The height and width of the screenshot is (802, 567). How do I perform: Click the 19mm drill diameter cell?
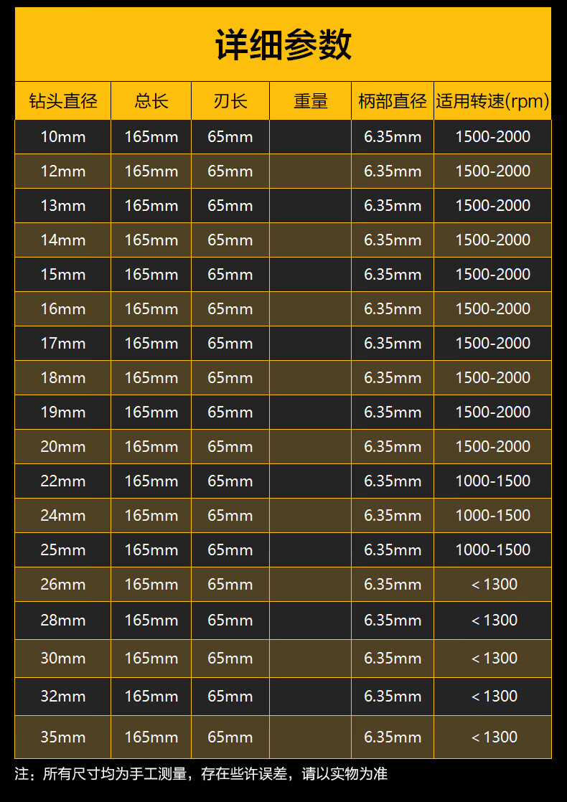click(x=63, y=412)
